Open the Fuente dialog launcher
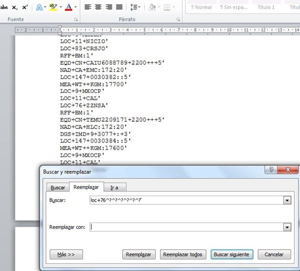This screenshot has width=300, height=271. (76, 19)
